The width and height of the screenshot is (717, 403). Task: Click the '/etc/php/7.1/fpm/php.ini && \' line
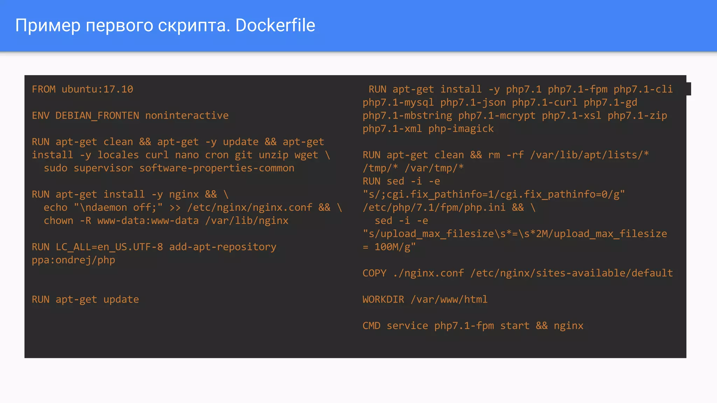point(449,207)
